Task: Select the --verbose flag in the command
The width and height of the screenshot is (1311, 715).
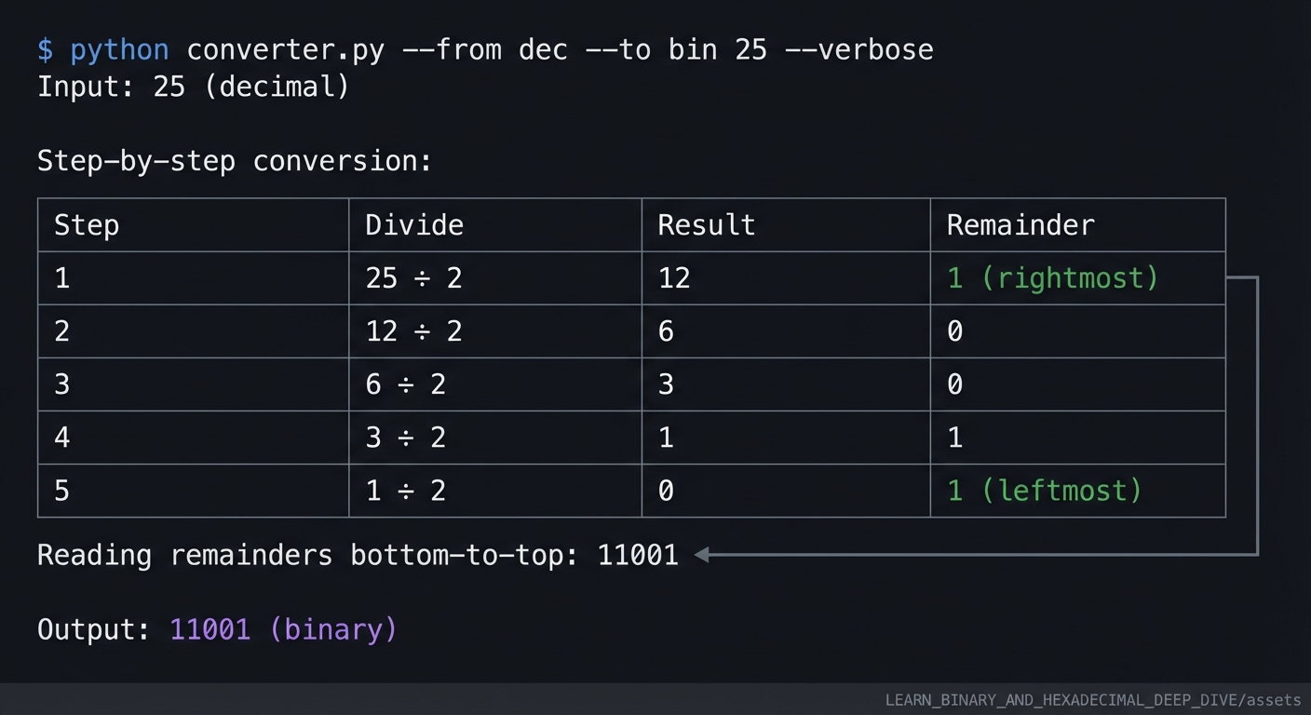Action: point(859,49)
